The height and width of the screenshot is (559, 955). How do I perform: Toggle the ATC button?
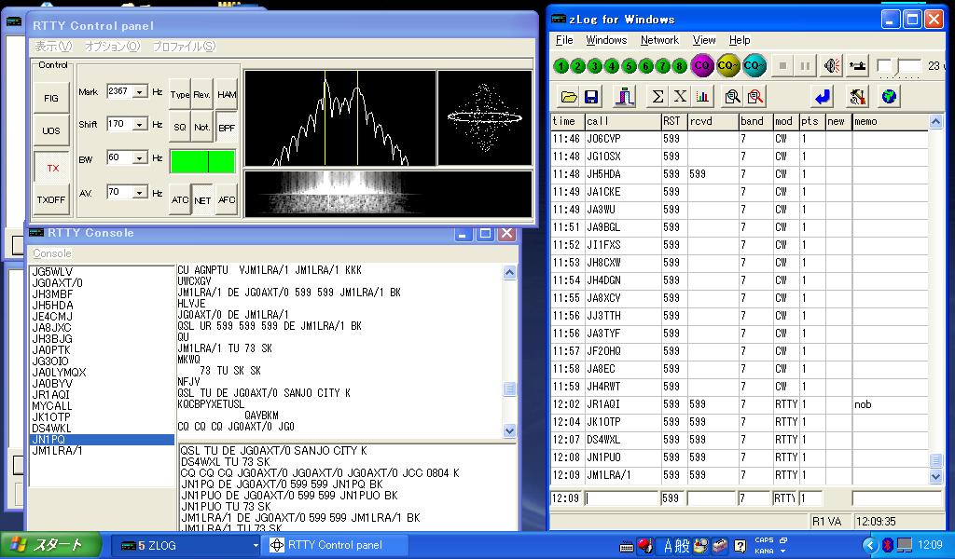[x=180, y=199]
